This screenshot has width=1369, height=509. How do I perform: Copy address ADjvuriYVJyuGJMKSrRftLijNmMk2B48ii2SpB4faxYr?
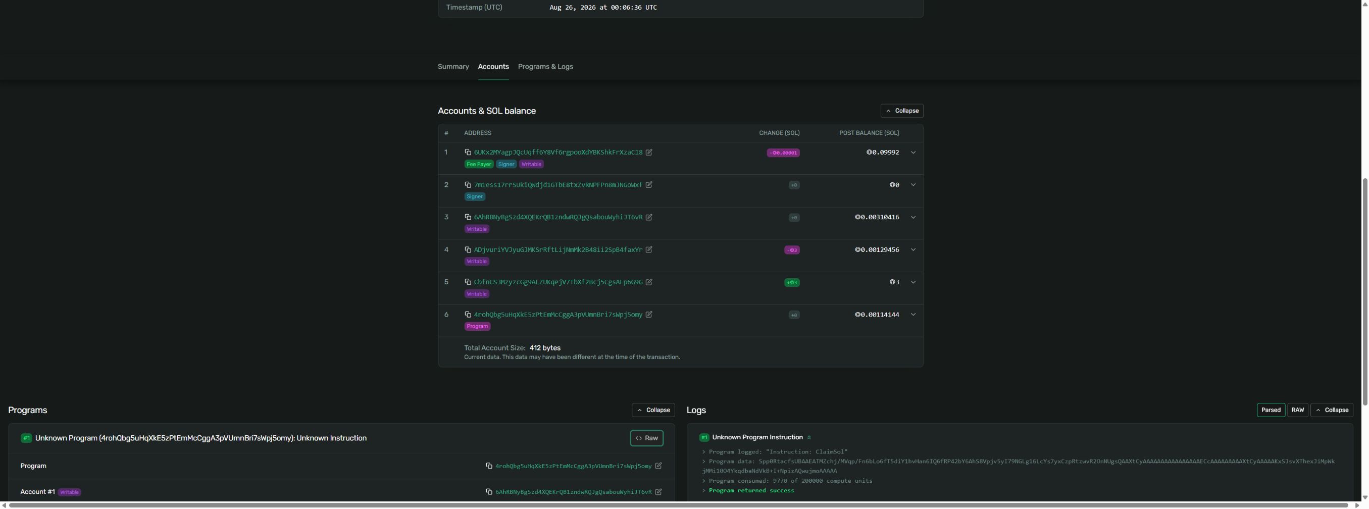pyautogui.click(x=468, y=250)
